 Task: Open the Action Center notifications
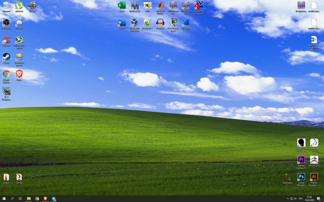tap(319, 199)
